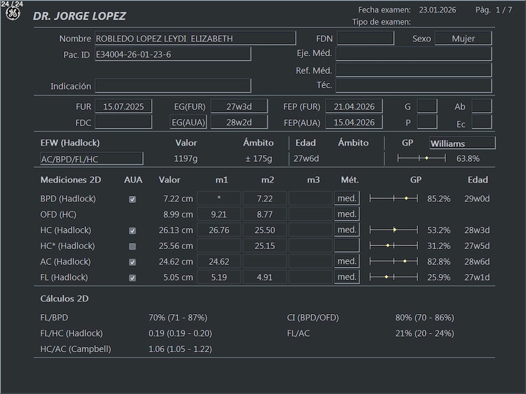Click the GE logo icon
Image resolution: width=526 pixels, height=394 pixels.
[13, 14]
